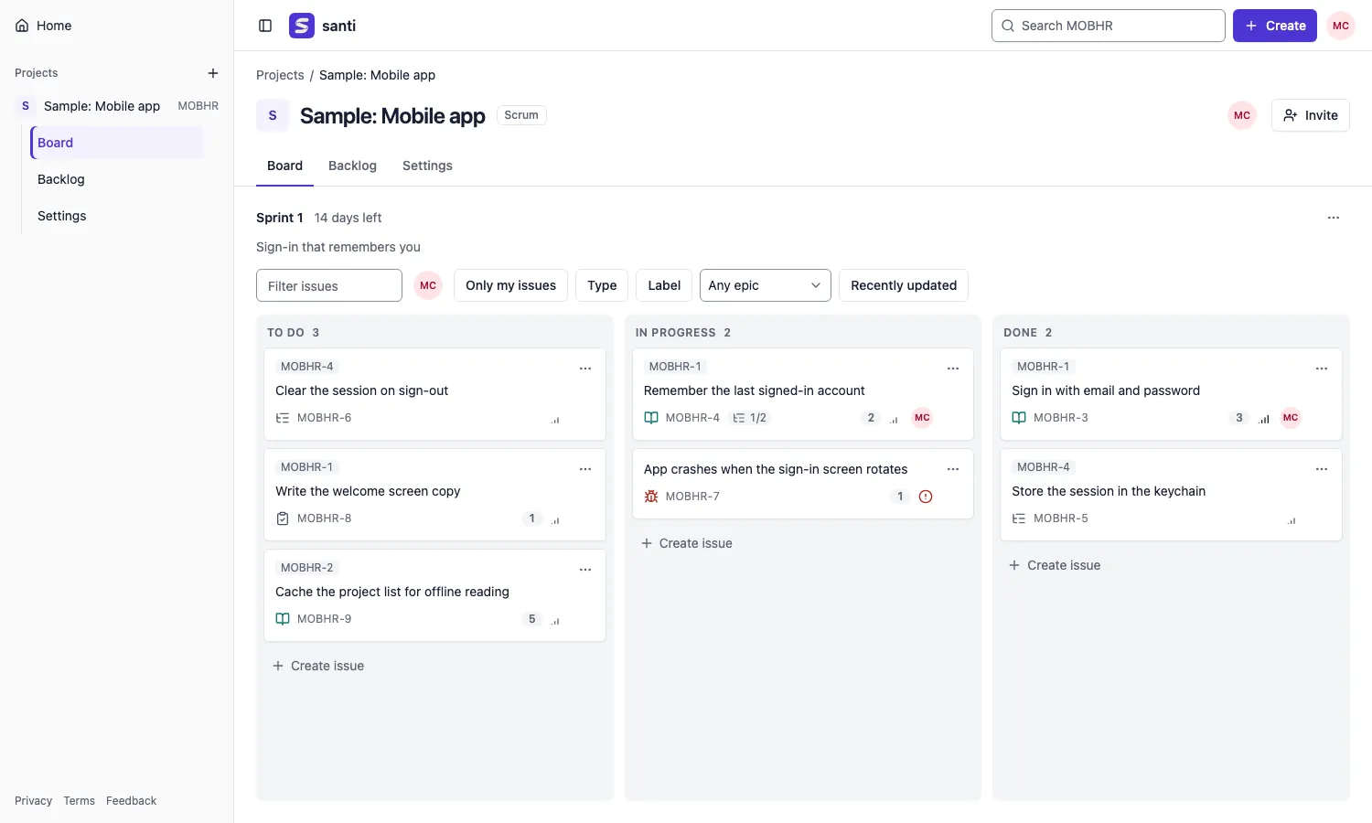Open options for Cache the project list card
This screenshot has width=1372, height=823.
pyautogui.click(x=585, y=570)
